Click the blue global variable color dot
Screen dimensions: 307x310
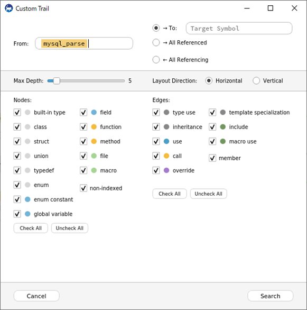(x=27, y=214)
